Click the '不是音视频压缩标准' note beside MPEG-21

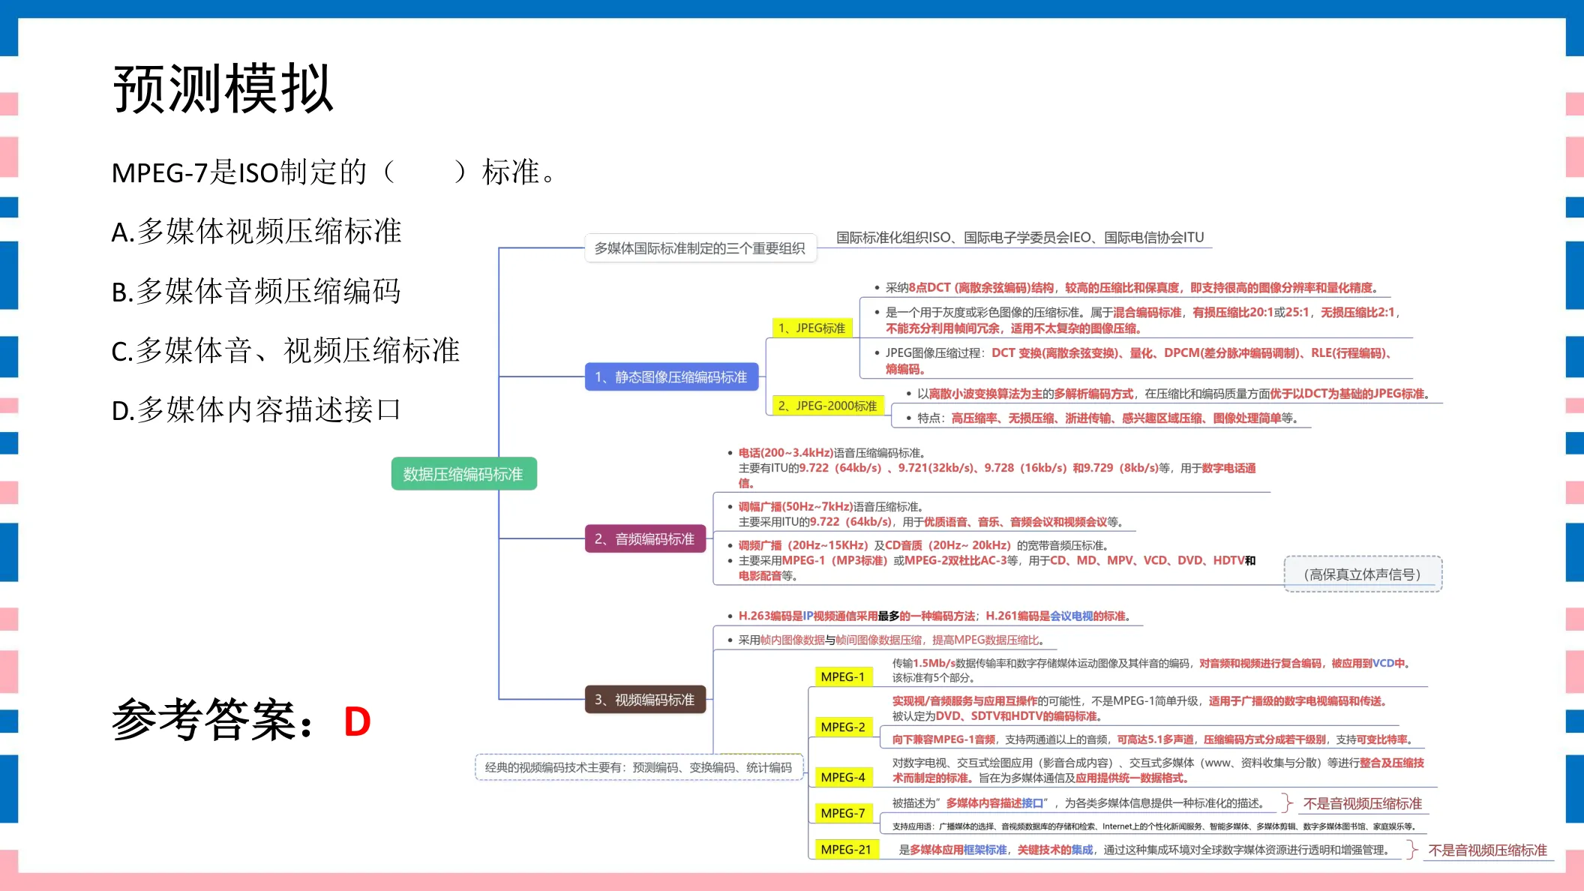(1487, 850)
